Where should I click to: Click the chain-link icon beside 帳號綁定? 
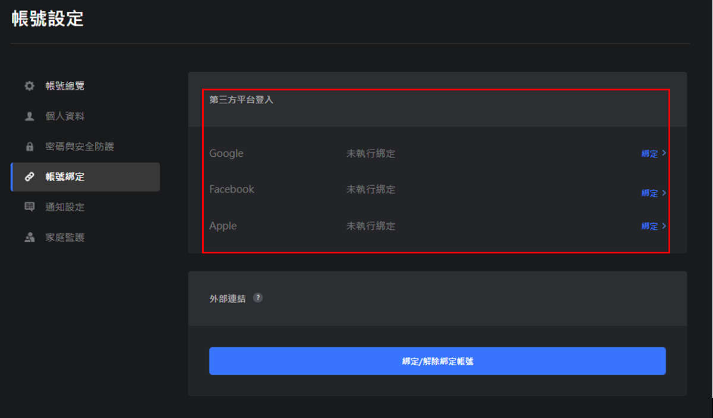29,176
